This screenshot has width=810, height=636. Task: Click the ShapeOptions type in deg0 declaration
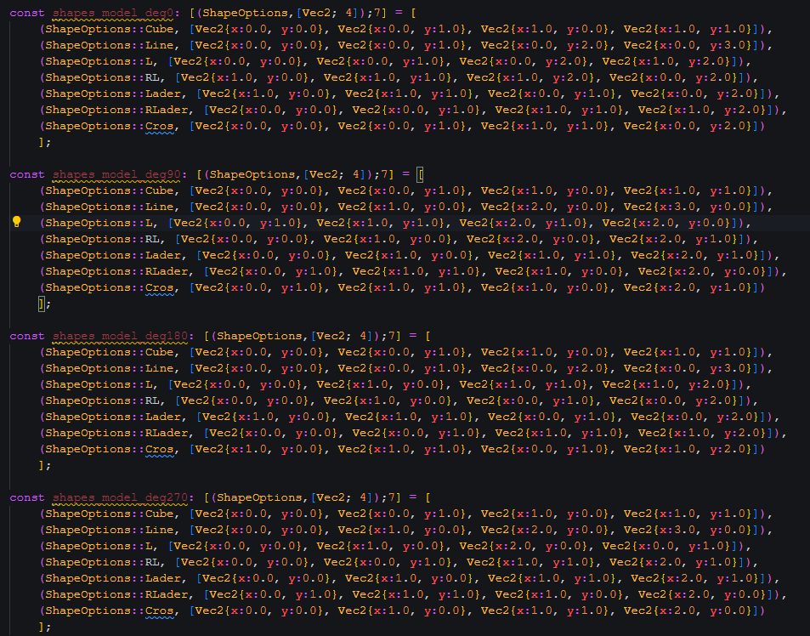[246, 13]
